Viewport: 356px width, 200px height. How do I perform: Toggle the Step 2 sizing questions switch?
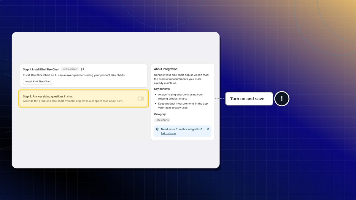click(141, 98)
